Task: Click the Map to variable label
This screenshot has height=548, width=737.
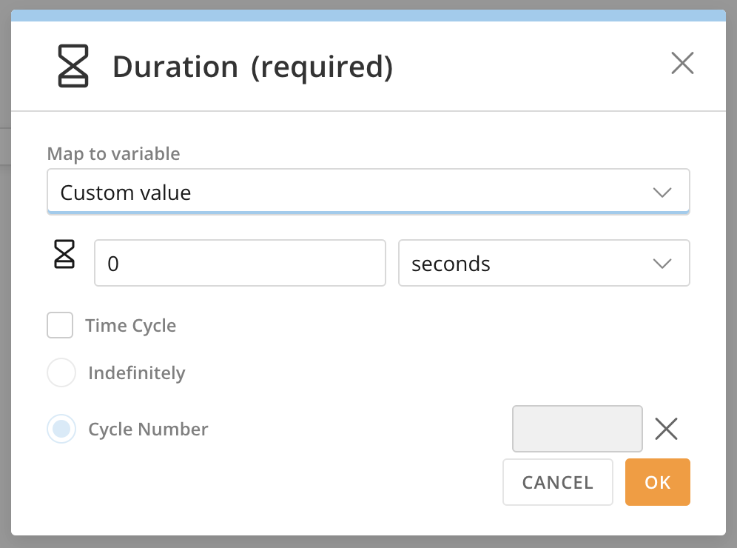Action: tap(113, 154)
